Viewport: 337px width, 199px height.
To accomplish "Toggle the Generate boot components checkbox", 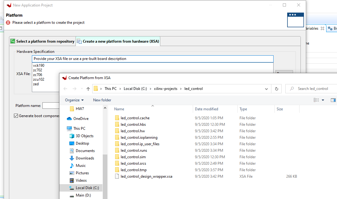I will click(x=16, y=116).
